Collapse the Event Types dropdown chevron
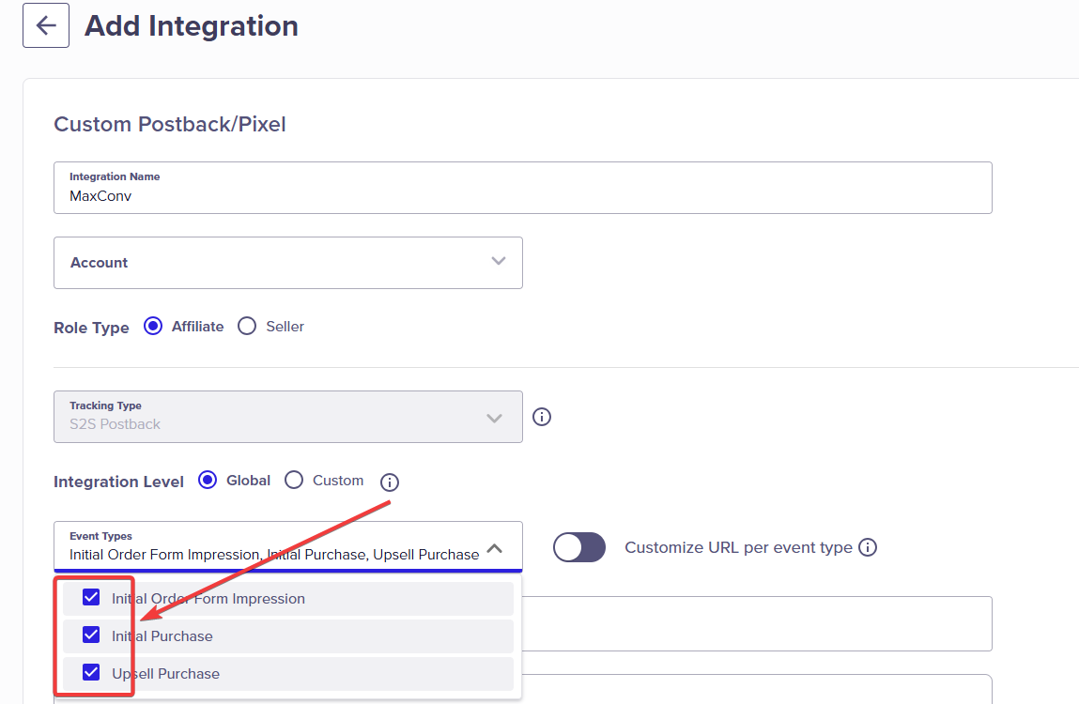Viewport: 1079px width, 704px height. point(495,548)
